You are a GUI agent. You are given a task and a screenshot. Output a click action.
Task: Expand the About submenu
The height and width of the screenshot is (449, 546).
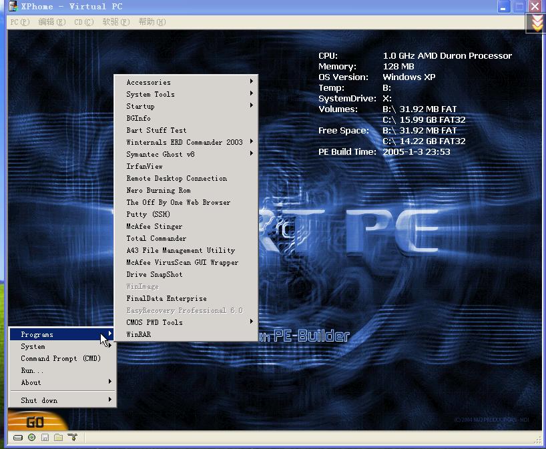(x=62, y=382)
